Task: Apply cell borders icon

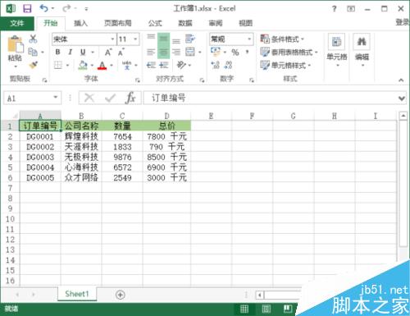Action: pyautogui.click(x=58, y=65)
